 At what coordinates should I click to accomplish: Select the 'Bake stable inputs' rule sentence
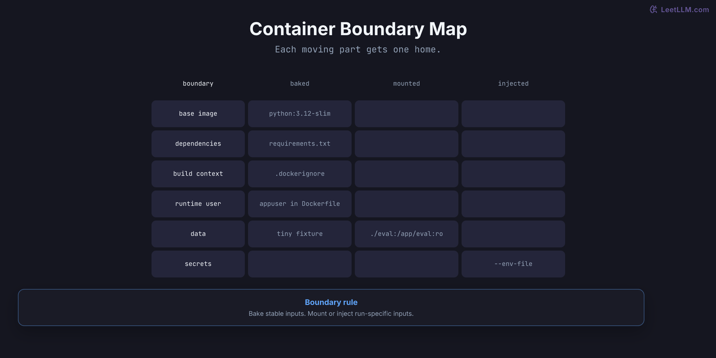click(x=331, y=314)
